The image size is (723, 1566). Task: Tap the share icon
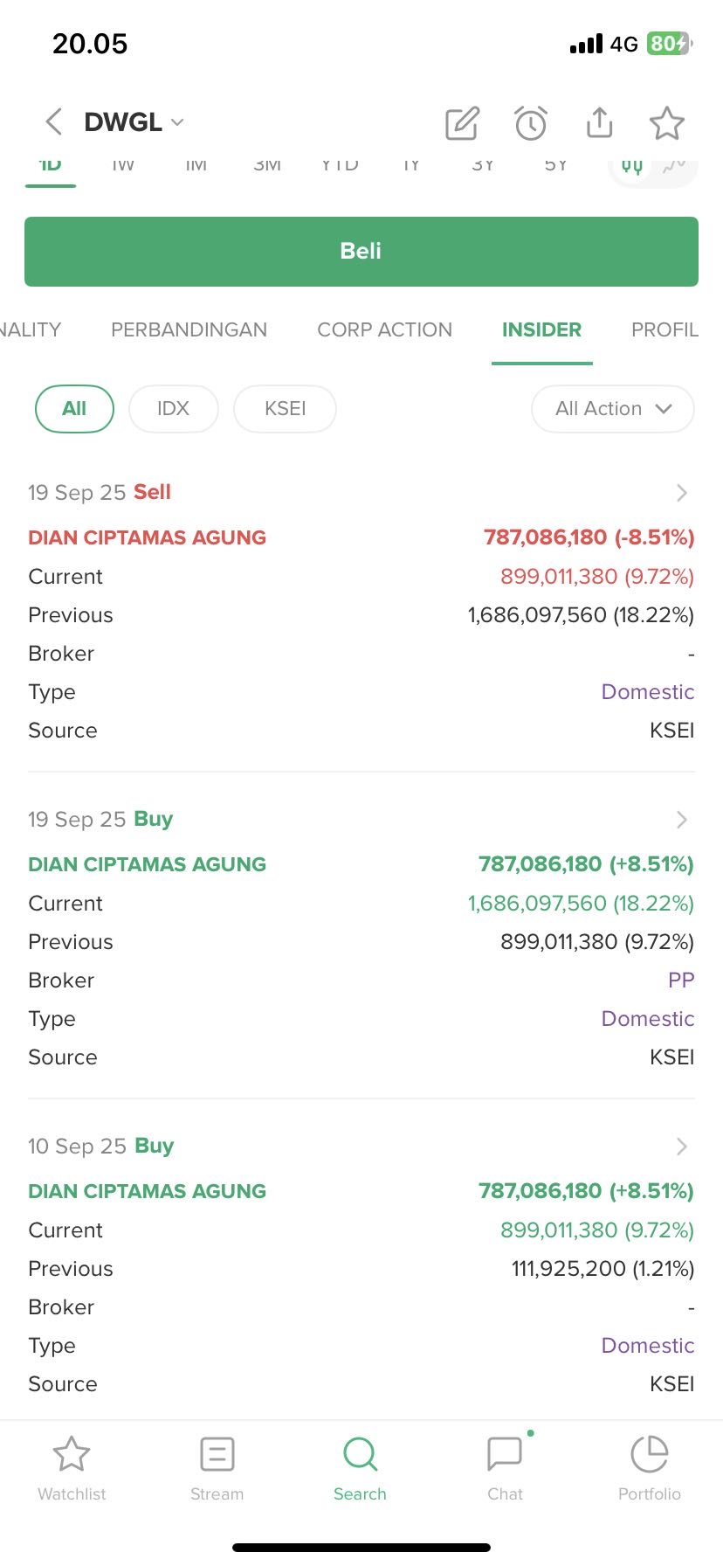point(599,123)
